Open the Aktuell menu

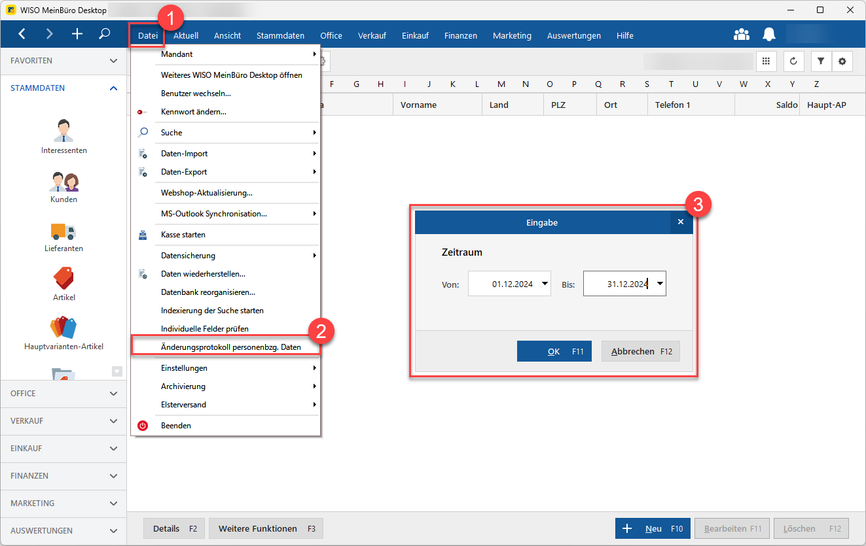[x=186, y=35]
